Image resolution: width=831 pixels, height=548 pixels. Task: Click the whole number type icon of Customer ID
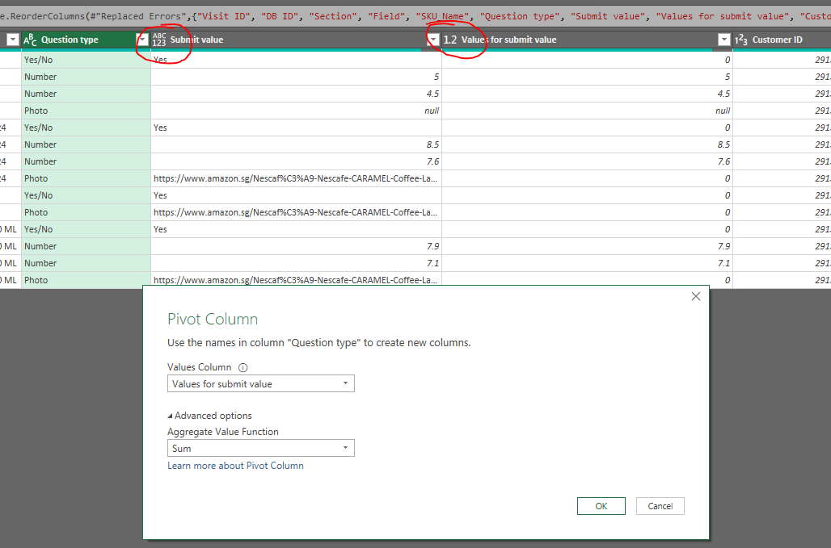741,40
